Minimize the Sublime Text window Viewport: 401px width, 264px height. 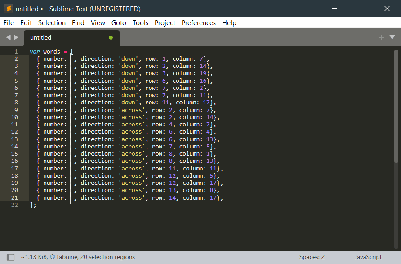tap(334, 9)
